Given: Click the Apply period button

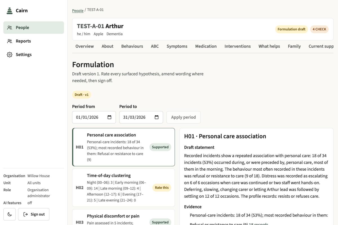Looking at the screenshot, I should pos(183,117).
